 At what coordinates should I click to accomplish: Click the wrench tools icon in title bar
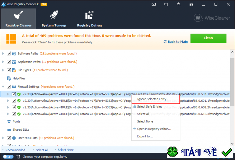tap(179, 4)
